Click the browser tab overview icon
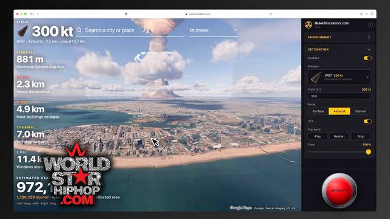 point(372,14)
